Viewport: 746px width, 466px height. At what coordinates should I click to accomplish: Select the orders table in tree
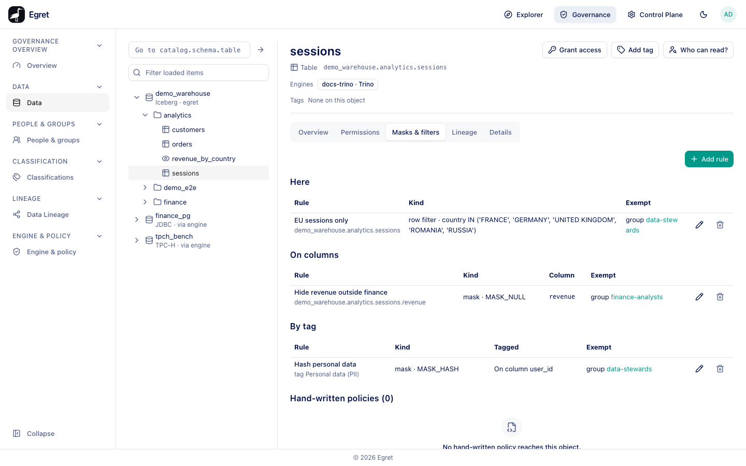(198, 144)
